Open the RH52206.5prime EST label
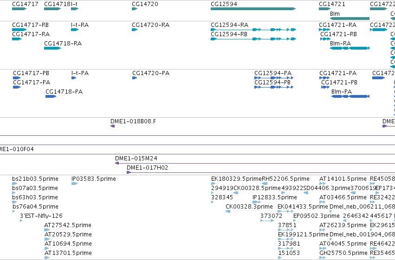The height and width of the screenshot is (260, 395). [285, 179]
